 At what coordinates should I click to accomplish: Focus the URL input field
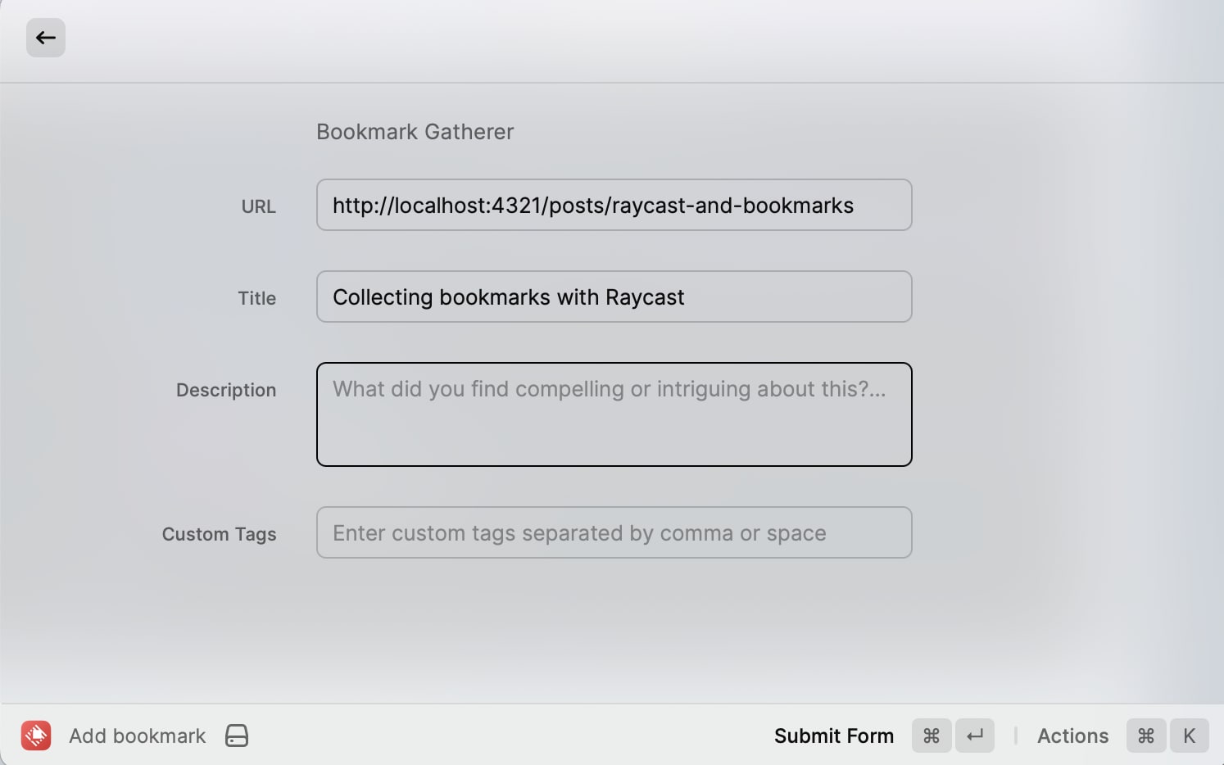tap(614, 205)
